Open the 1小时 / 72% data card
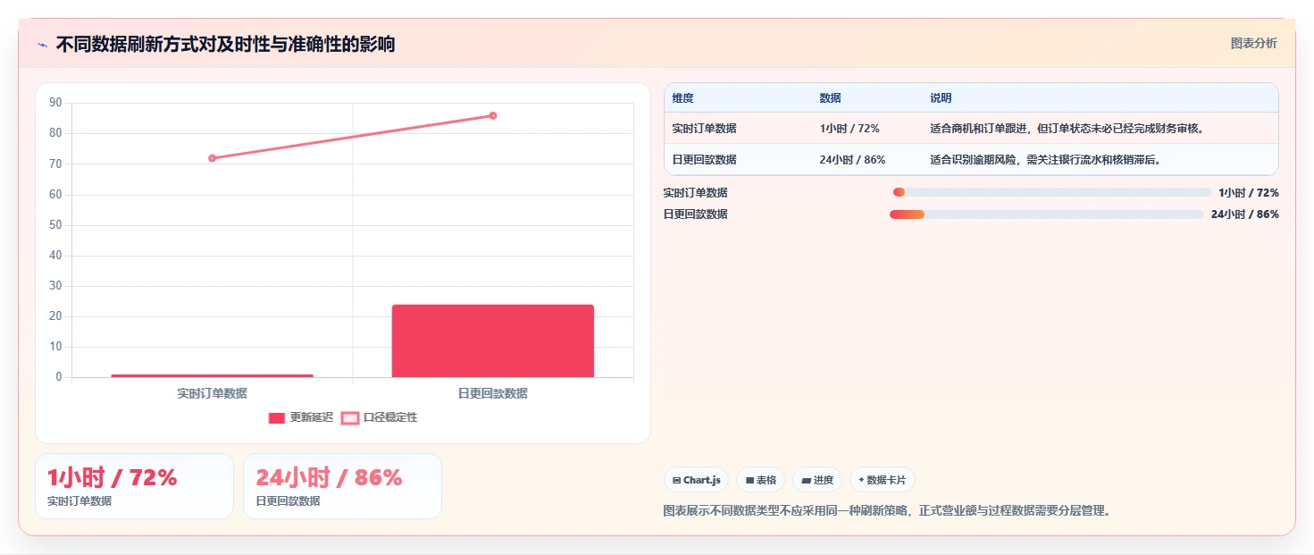The width and height of the screenshot is (1314, 555). point(134,486)
